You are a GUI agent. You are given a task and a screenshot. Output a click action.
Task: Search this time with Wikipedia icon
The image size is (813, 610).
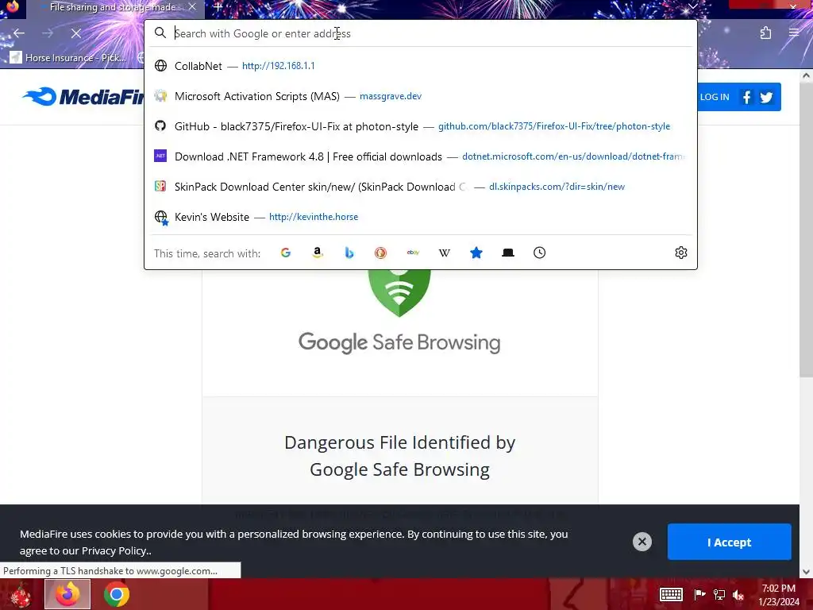click(x=445, y=253)
